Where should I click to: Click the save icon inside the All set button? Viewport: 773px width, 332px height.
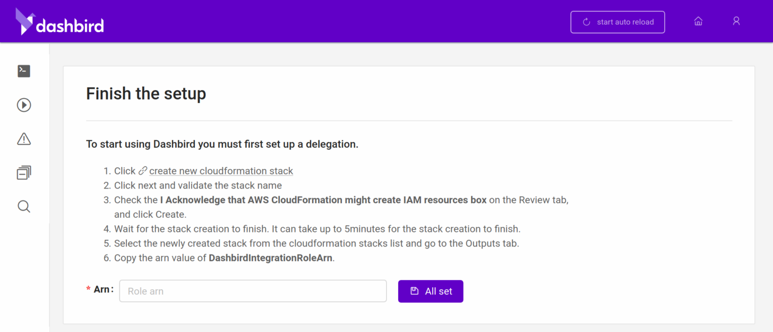click(414, 291)
